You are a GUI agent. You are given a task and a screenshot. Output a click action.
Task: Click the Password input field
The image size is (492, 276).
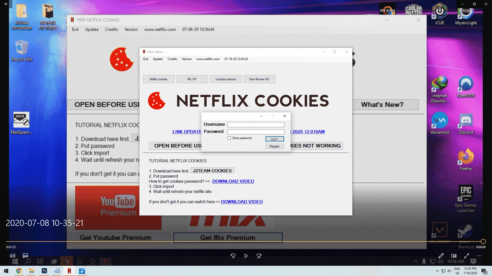point(256,132)
